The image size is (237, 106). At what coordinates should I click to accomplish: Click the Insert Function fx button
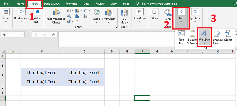tap(53, 34)
